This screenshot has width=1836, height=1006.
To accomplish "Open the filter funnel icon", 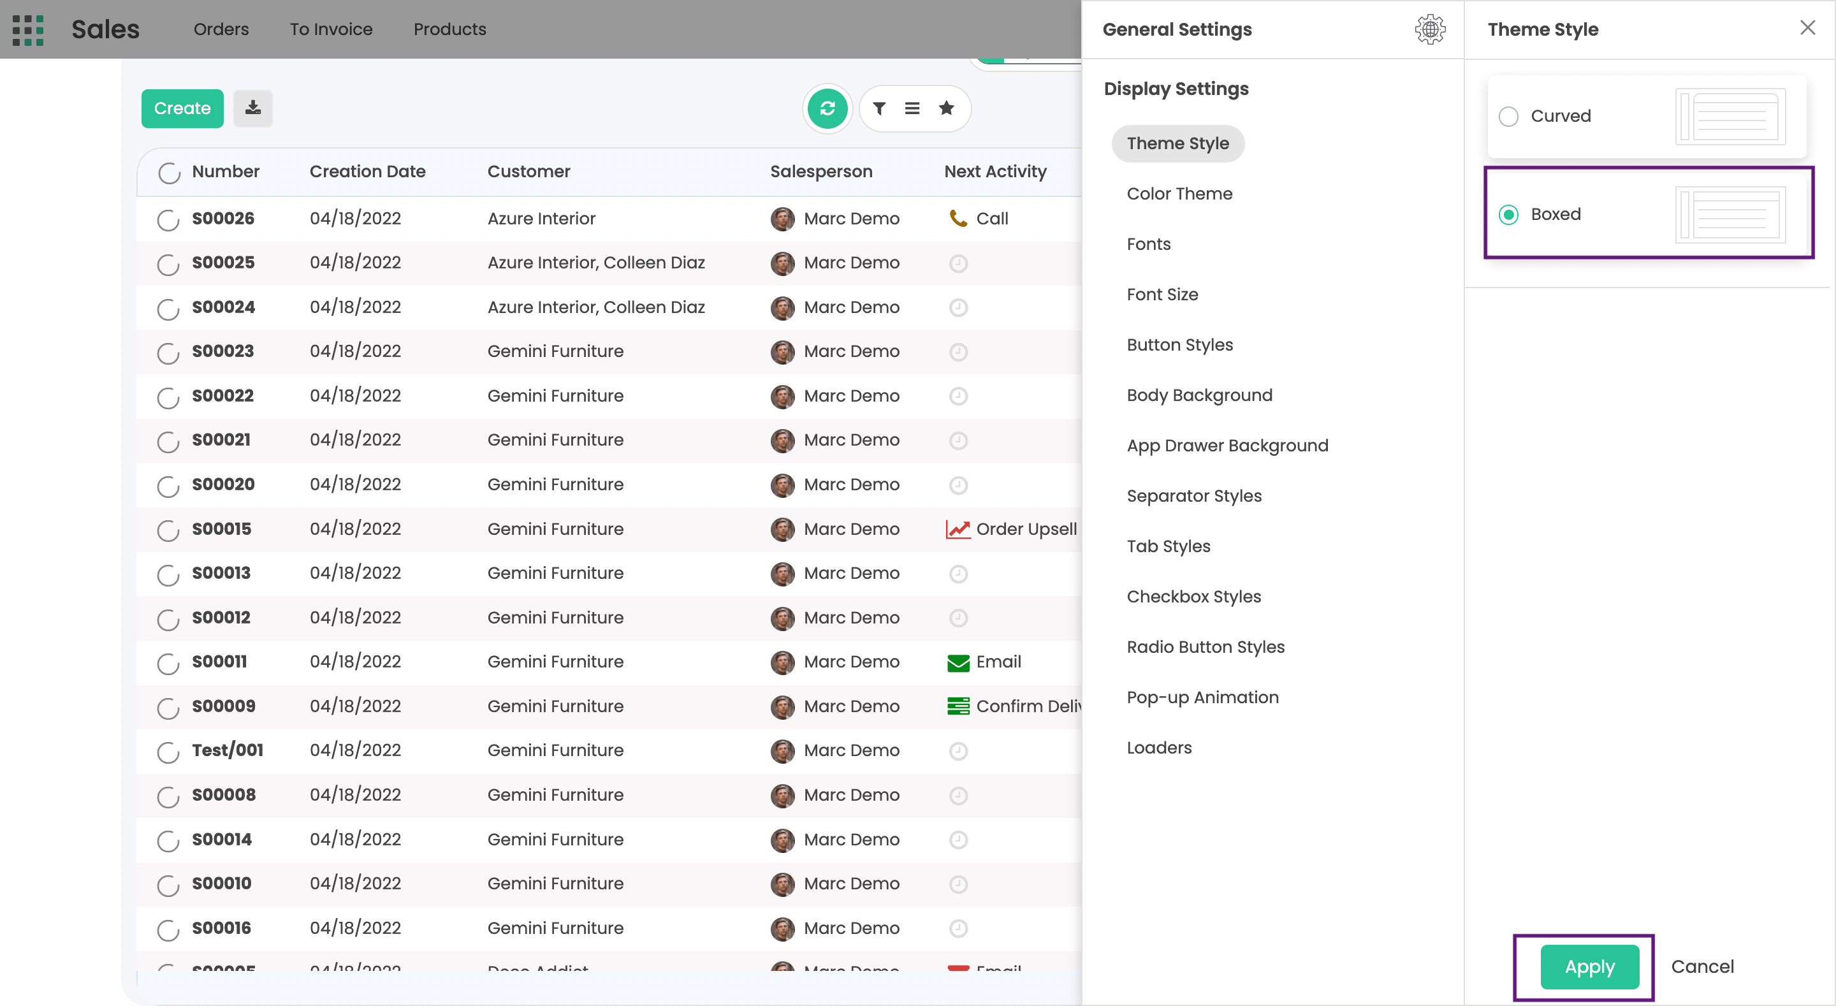I will tap(880, 108).
